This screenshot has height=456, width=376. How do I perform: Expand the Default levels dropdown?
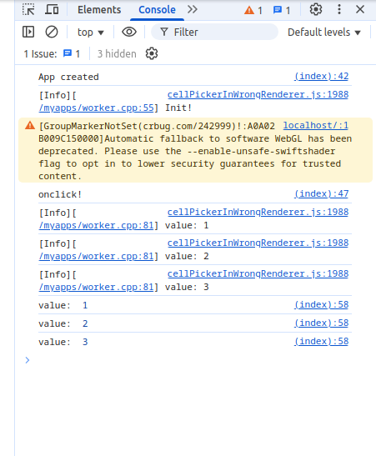pyautogui.click(x=324, y=32)
